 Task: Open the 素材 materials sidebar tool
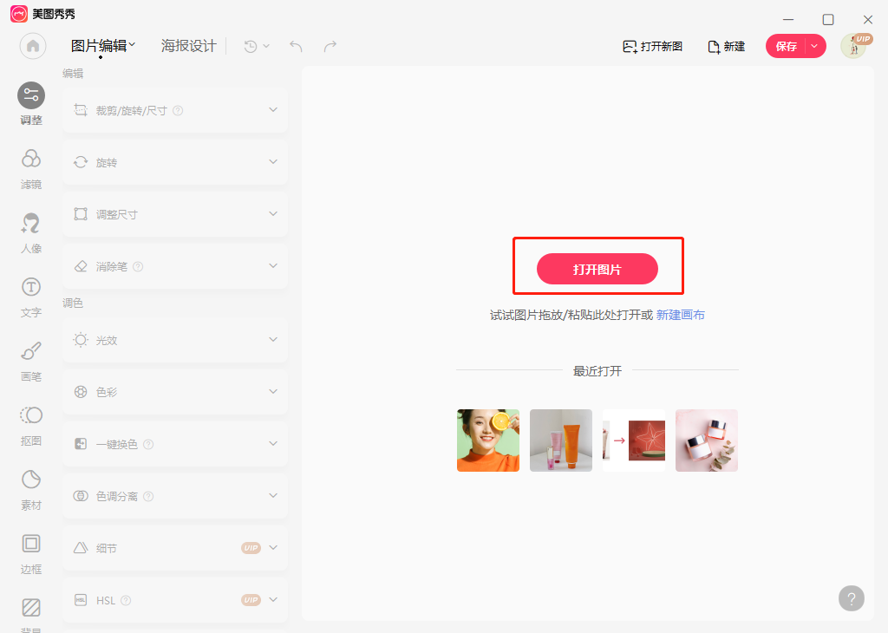point(31,490)
